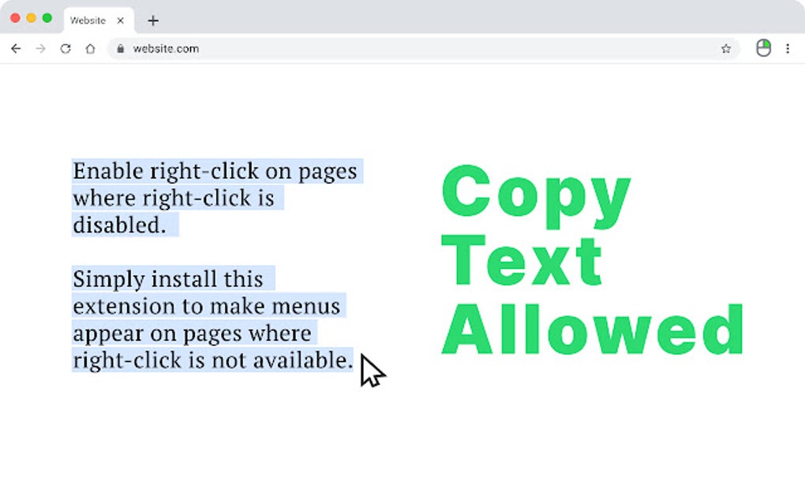This screenshot has height=503, width=805.
Task: Click the padlock icon beside website.com
Action: click(119, 48)
